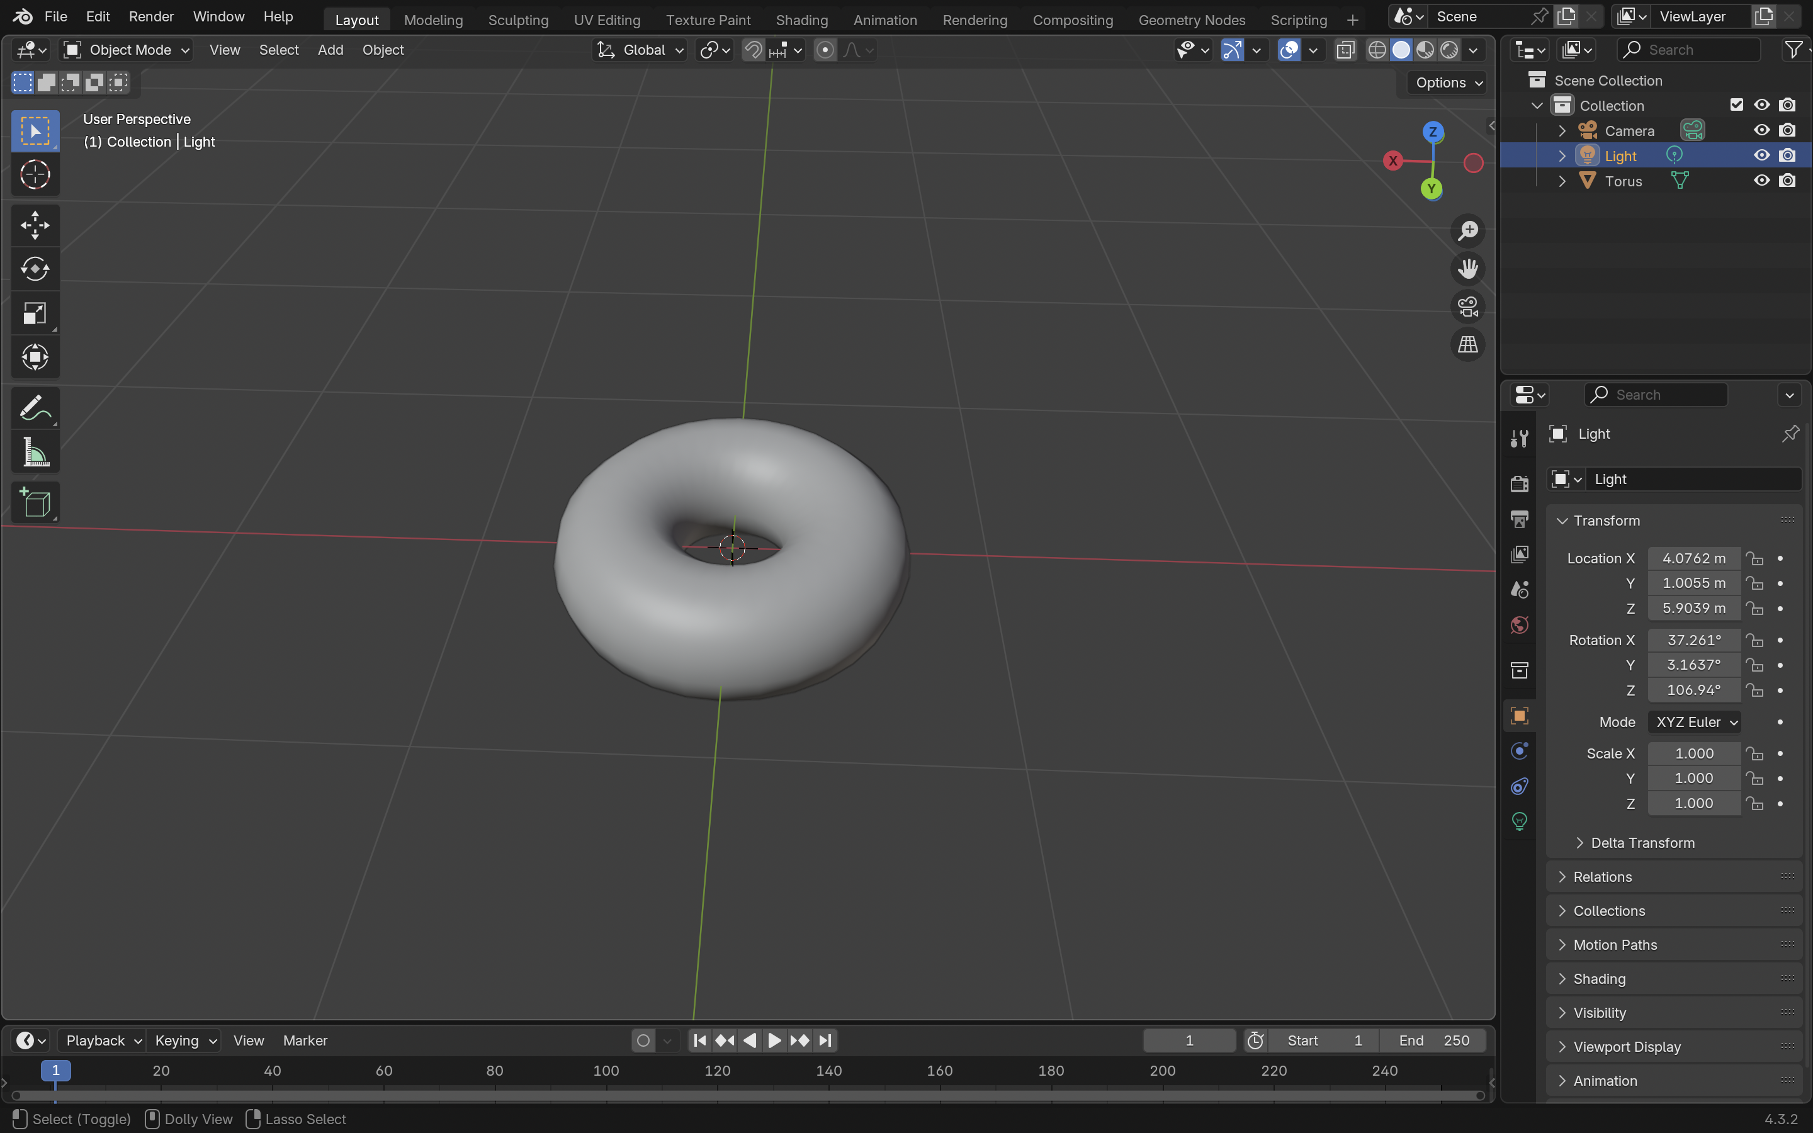Uncheck the Collection exclude checkbox
This screenshot has width=1813, height=1133.
click(x=1737, y=105)
